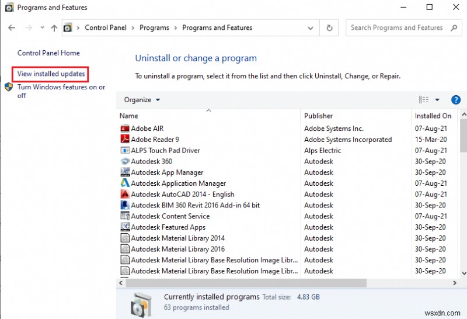Select Control Panel in breadcrumb
The image size is (467, 319).
(x=106, y=27)
